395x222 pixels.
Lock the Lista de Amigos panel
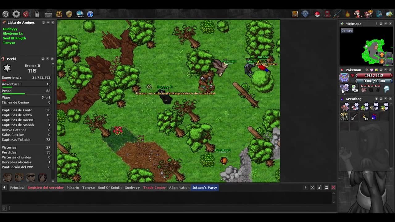tap(44, 23)
